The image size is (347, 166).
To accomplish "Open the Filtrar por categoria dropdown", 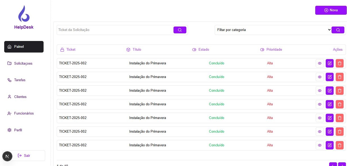I will coord(273,30).
